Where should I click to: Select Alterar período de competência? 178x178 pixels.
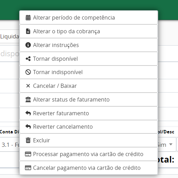click(89, 17)
